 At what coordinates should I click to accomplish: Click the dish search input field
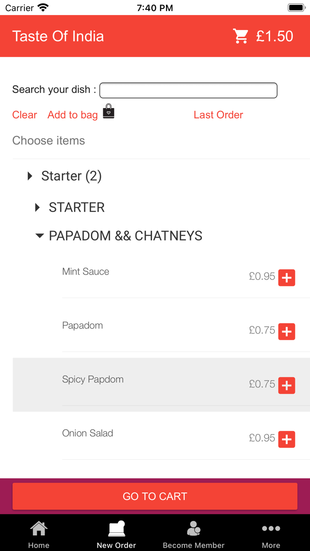(188, 90)
